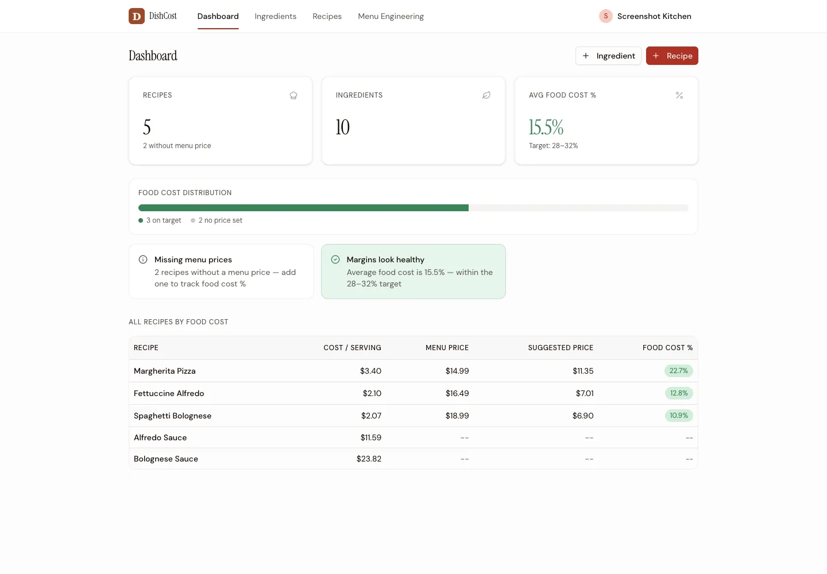Click the $18.99 menu price cell
This screenshot has height=574, width=827.
click(x=457, y=416)
